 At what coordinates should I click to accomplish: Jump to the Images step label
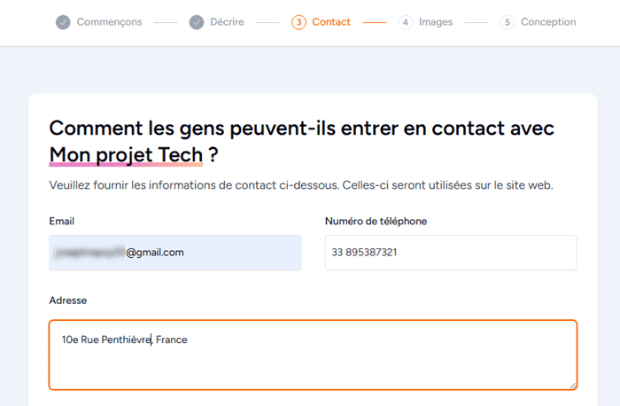(x=436, y=22)
